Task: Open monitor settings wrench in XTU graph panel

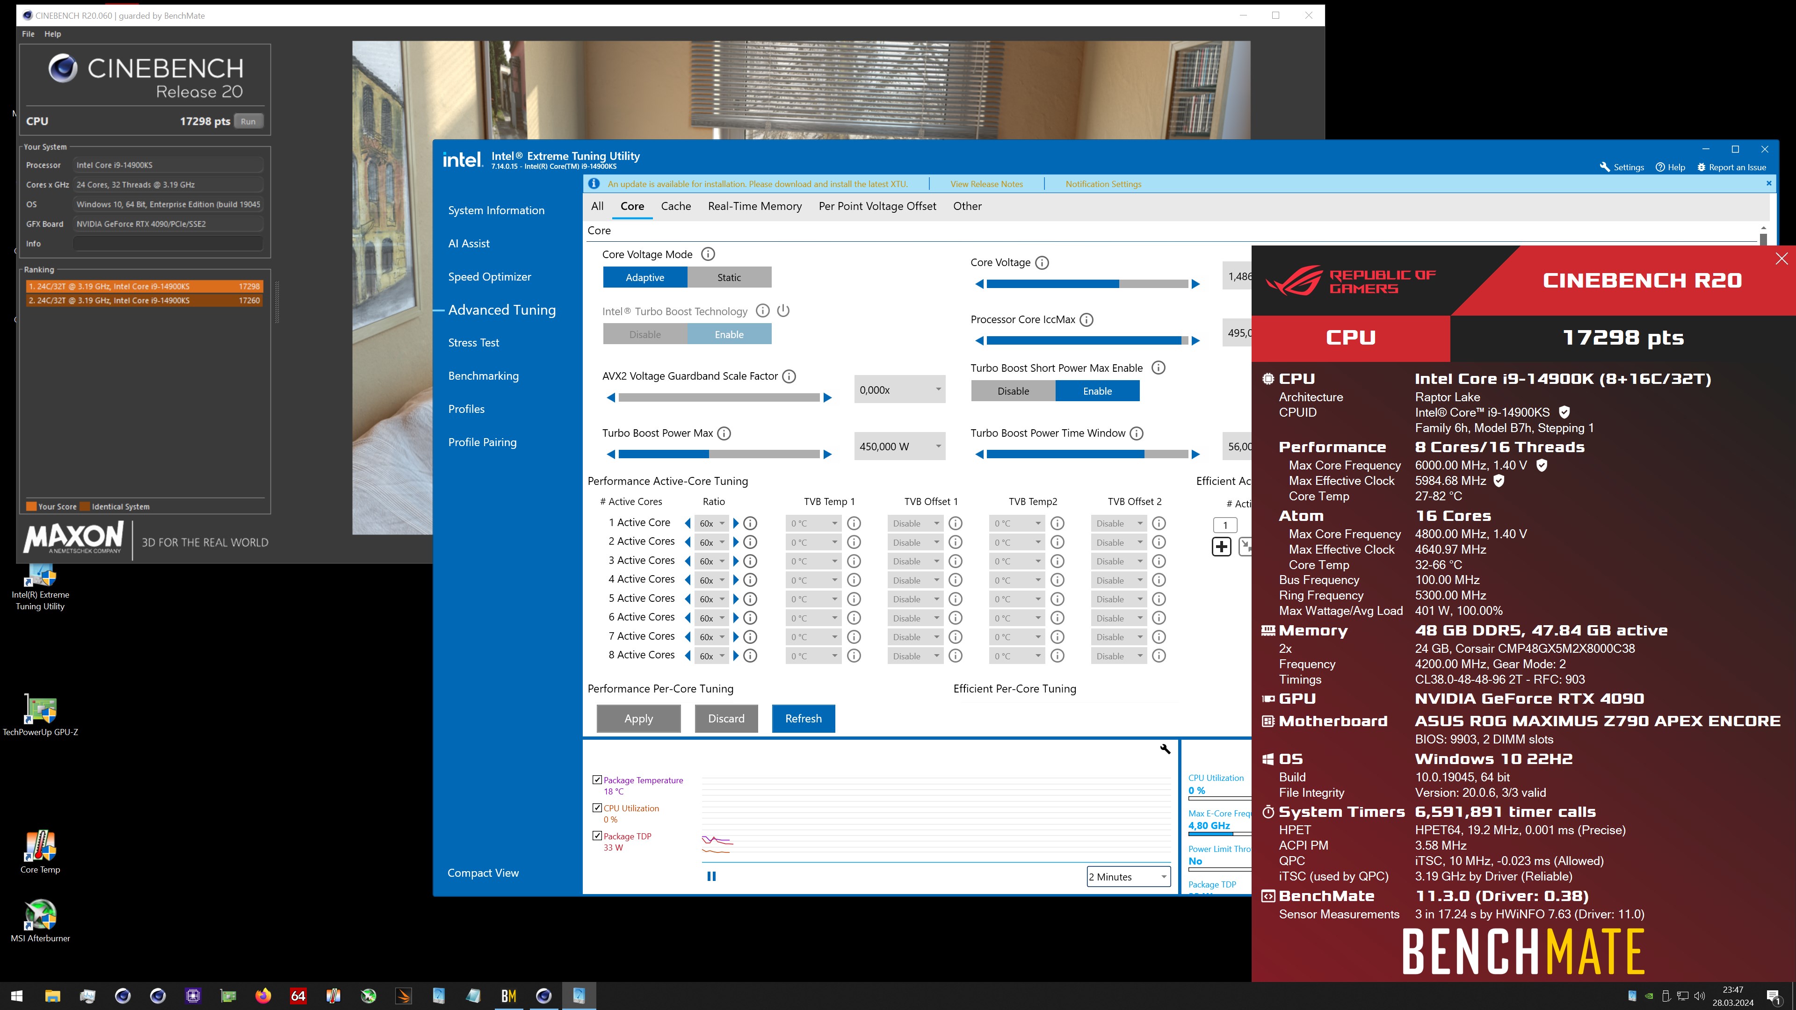Action: point(1165,749)
